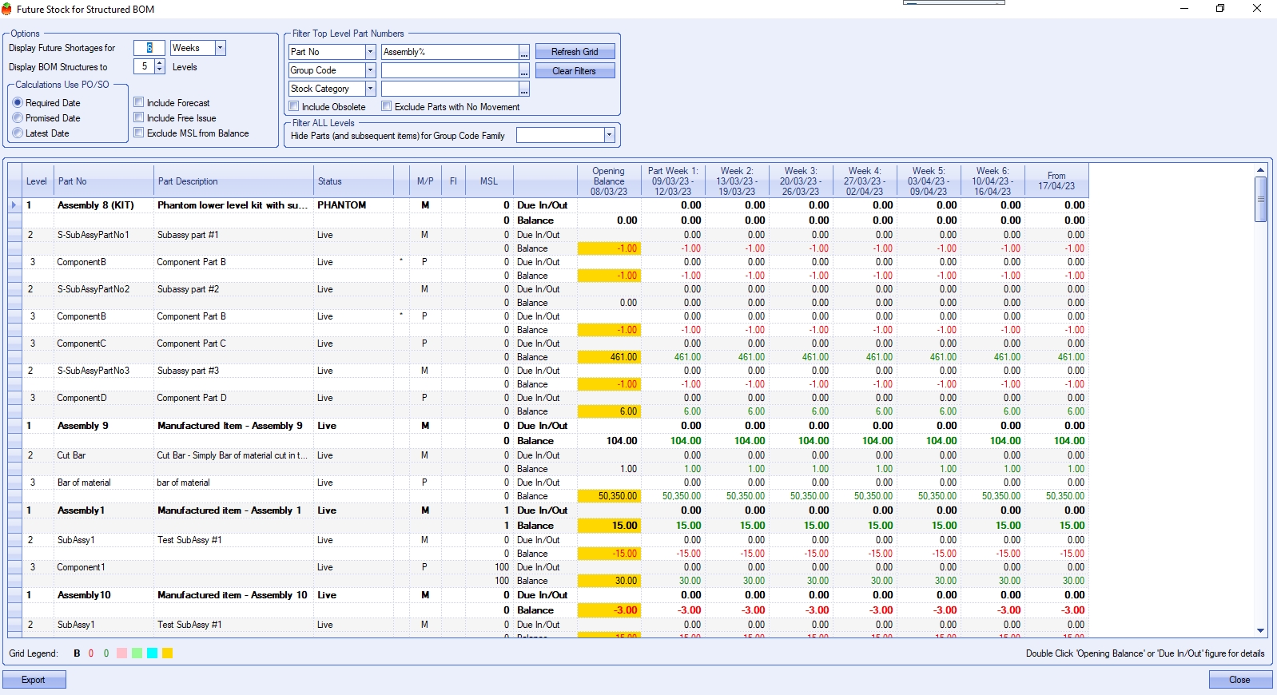This screenshot has width=1277, height=695.
Task: Tick the Exclude MSL from Balance checkbox
Action: [x=139, y=133]
